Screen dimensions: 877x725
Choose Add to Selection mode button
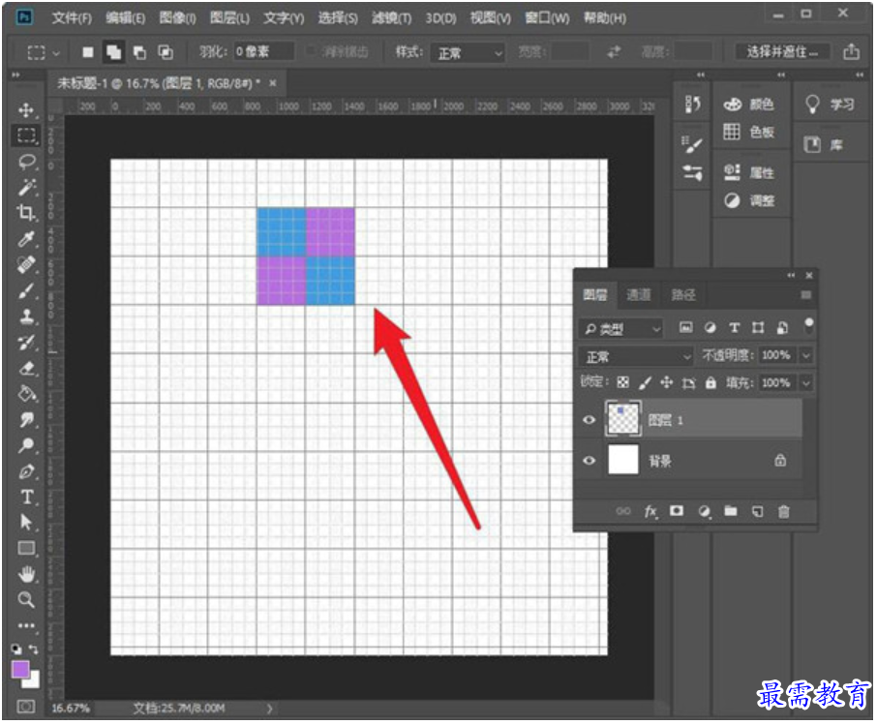click(113, 52)
